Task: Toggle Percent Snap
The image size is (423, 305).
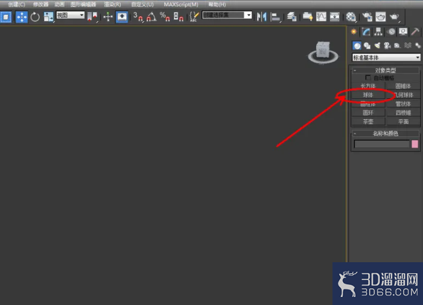Action: 165,17
